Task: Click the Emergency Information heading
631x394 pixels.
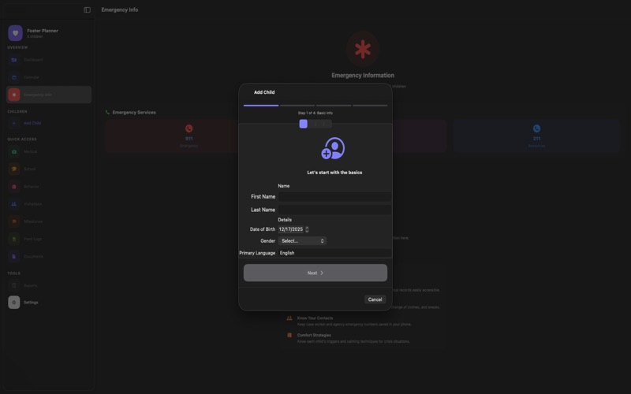Action: [363, 75]
